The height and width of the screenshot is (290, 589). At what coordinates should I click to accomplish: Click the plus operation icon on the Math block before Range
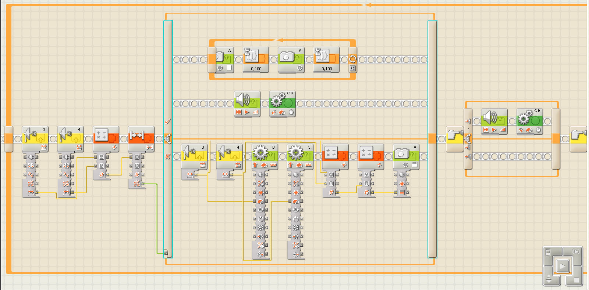coord(114,147)
